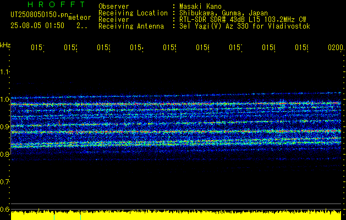
Task: Click the HROFFT title text
Action: pos(56,4)
